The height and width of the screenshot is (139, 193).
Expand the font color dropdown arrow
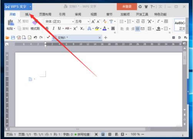click(108, 28)
